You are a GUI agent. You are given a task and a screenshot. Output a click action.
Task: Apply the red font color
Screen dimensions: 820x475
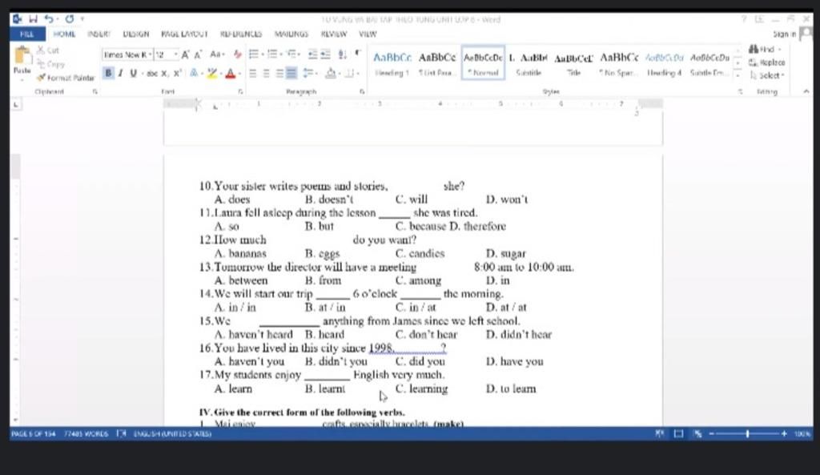(x=230, y=73)
